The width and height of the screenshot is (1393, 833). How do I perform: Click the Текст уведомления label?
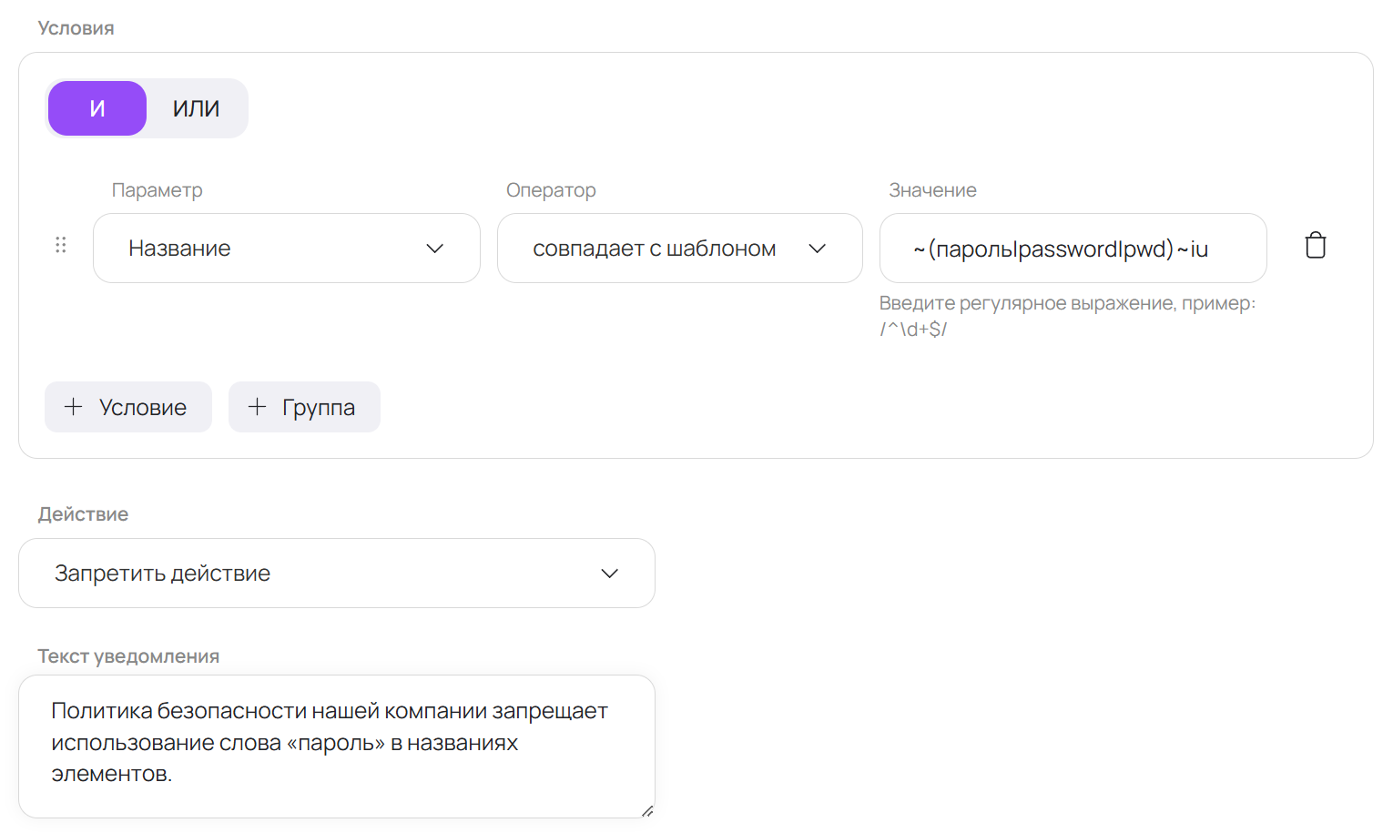coord(127,655)
